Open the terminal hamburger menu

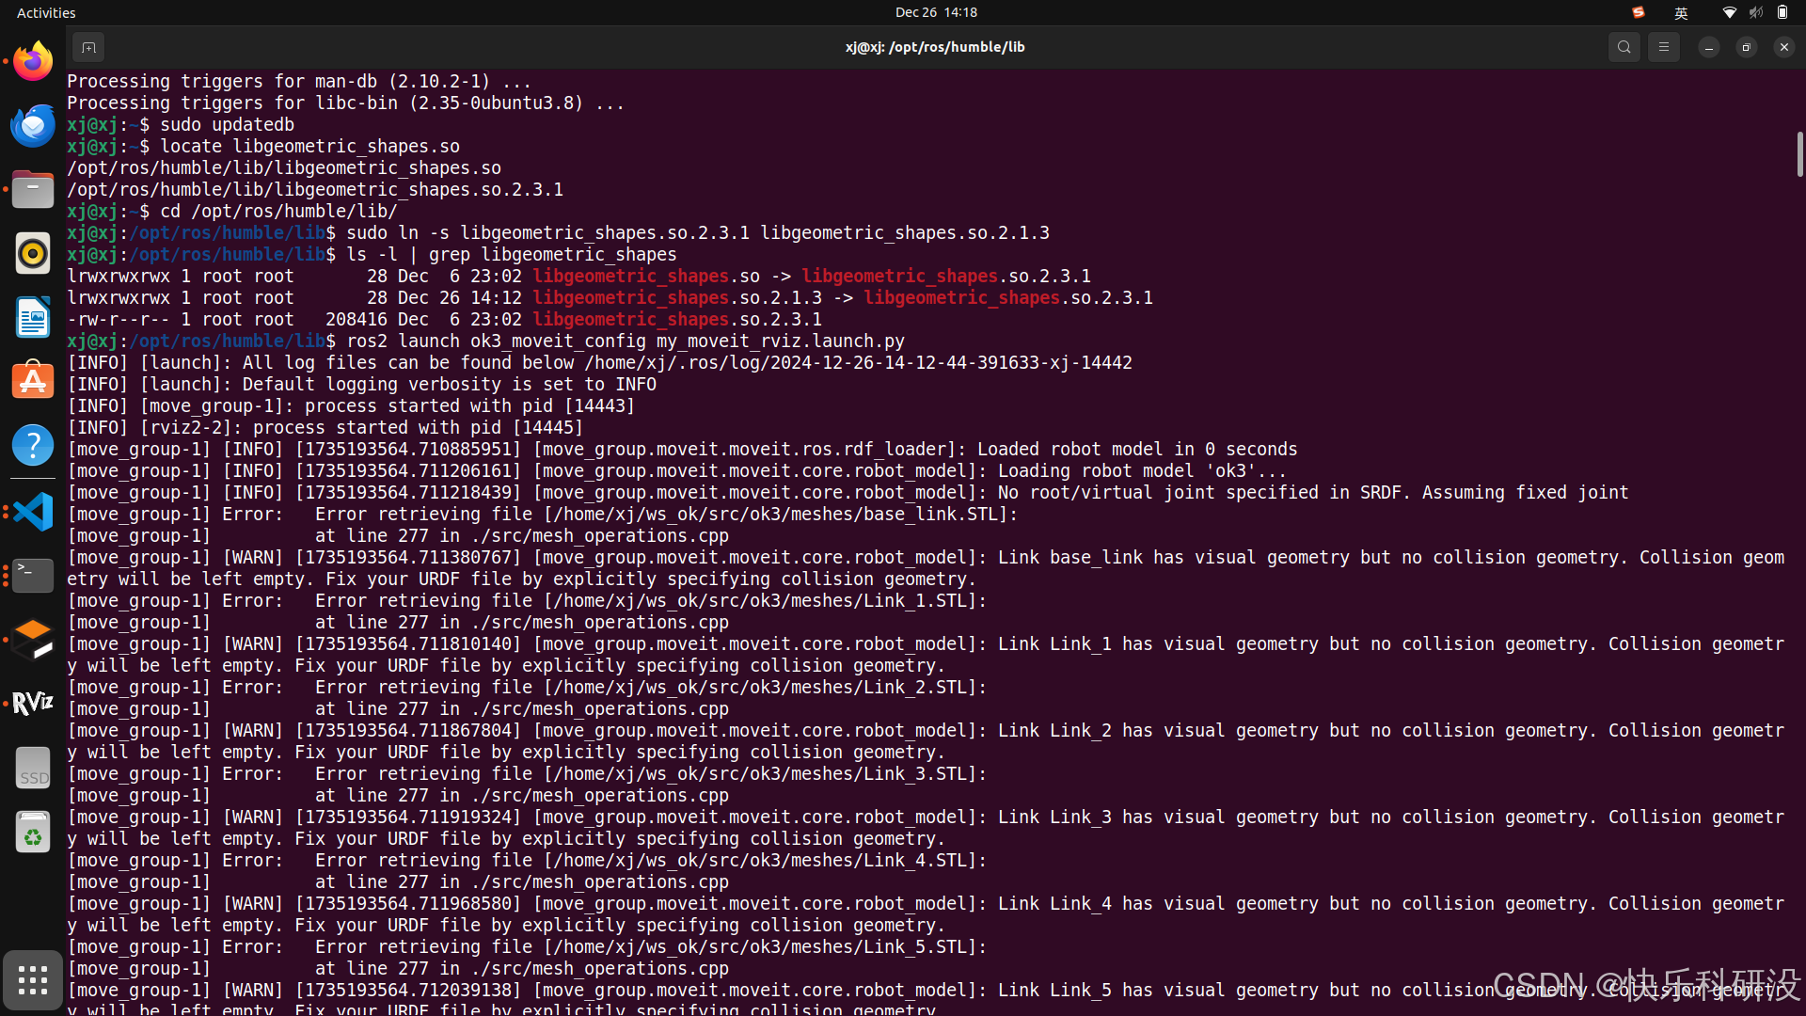coord(1663,47)
